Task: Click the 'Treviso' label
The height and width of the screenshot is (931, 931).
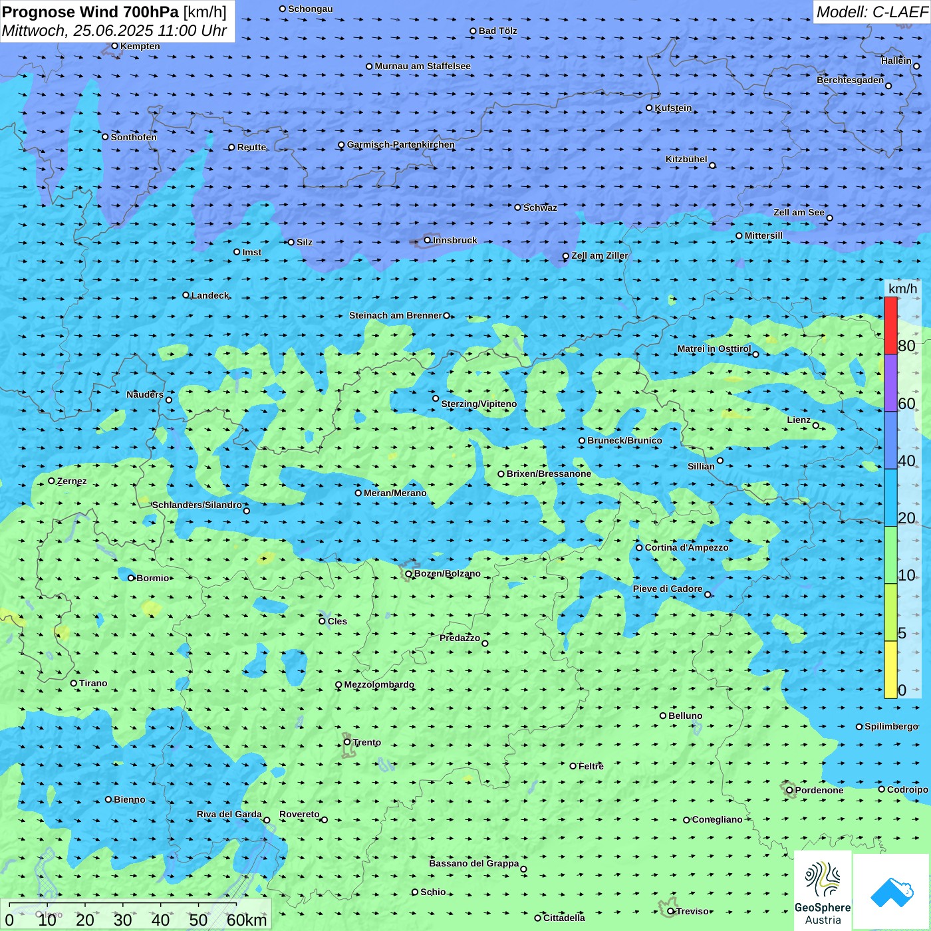Action: coord(693,911)
